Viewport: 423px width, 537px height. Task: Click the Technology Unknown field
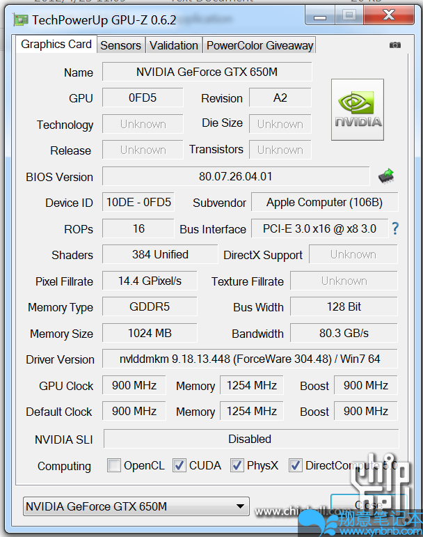pos(143,124)
